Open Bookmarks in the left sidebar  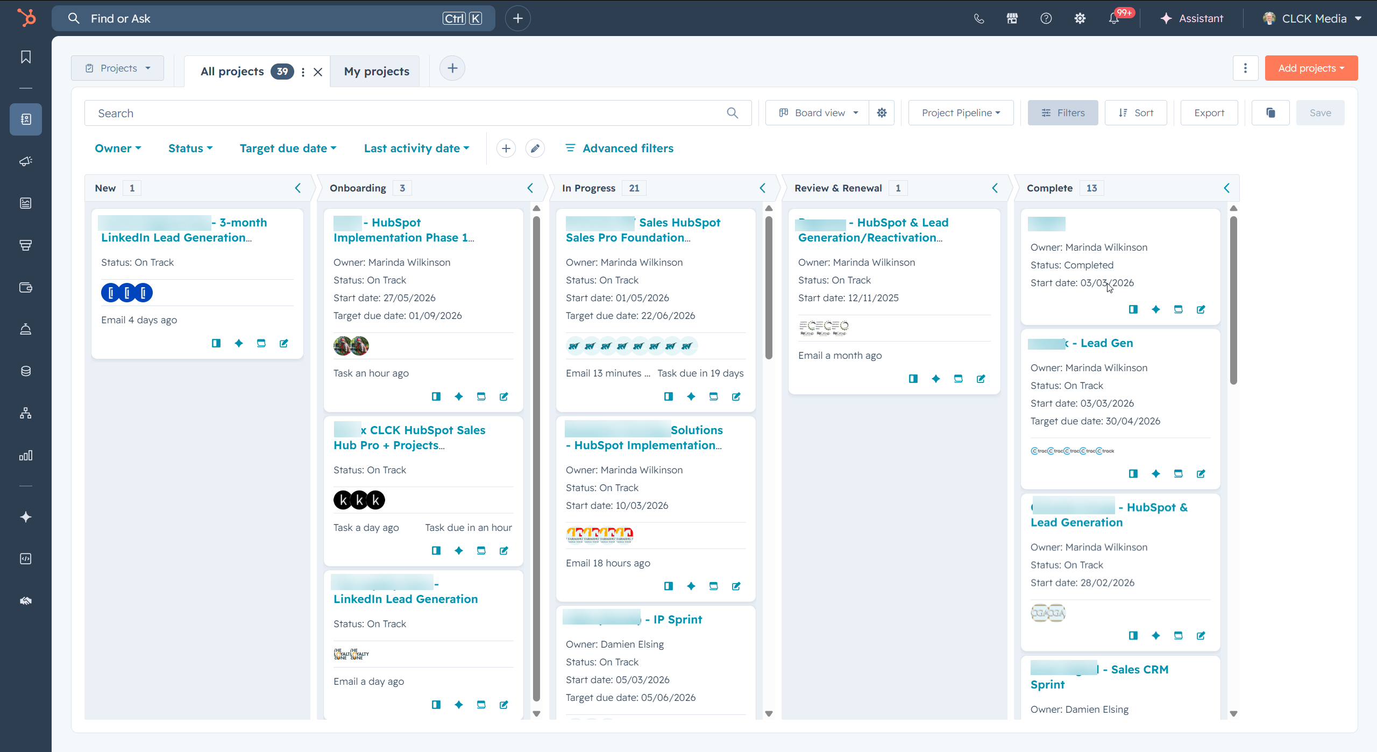(x=26, y=57)
